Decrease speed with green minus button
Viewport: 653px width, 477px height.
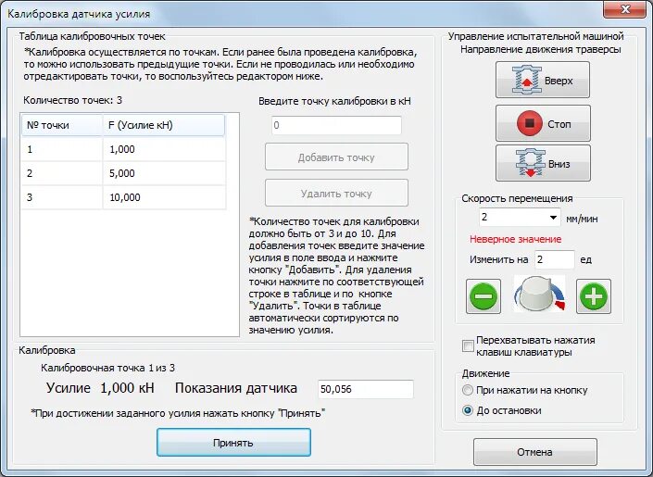click(483, 296)
